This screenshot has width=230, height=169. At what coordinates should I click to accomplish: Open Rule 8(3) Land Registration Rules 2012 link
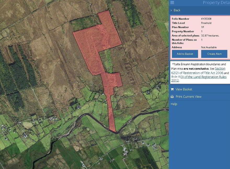click(199, 79)
